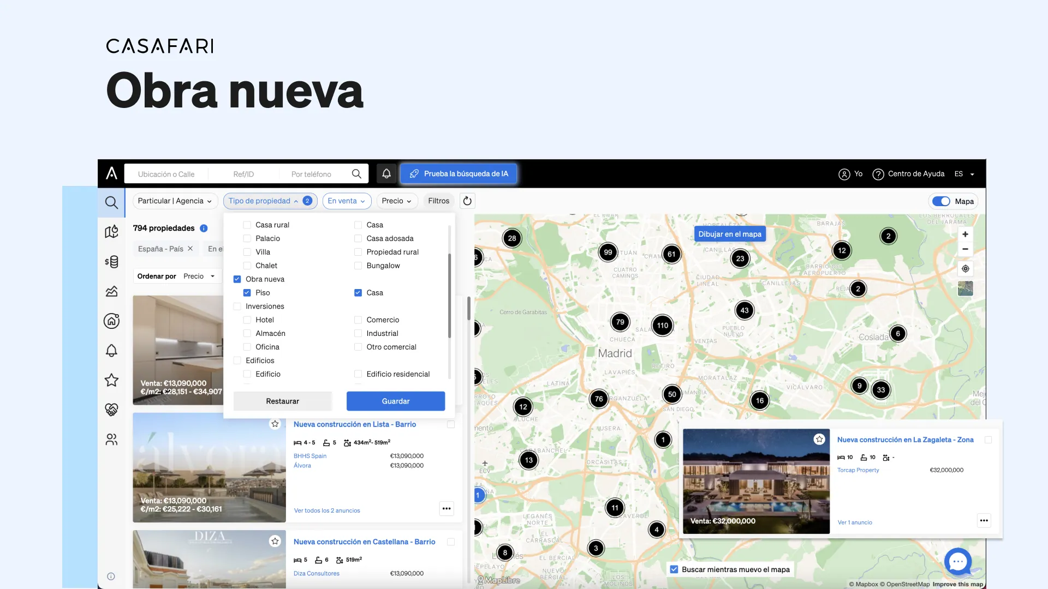Click Prueba la búsqueda de IA
The height and width of the screenshot is (589, 1048).
tap(458, 173)
